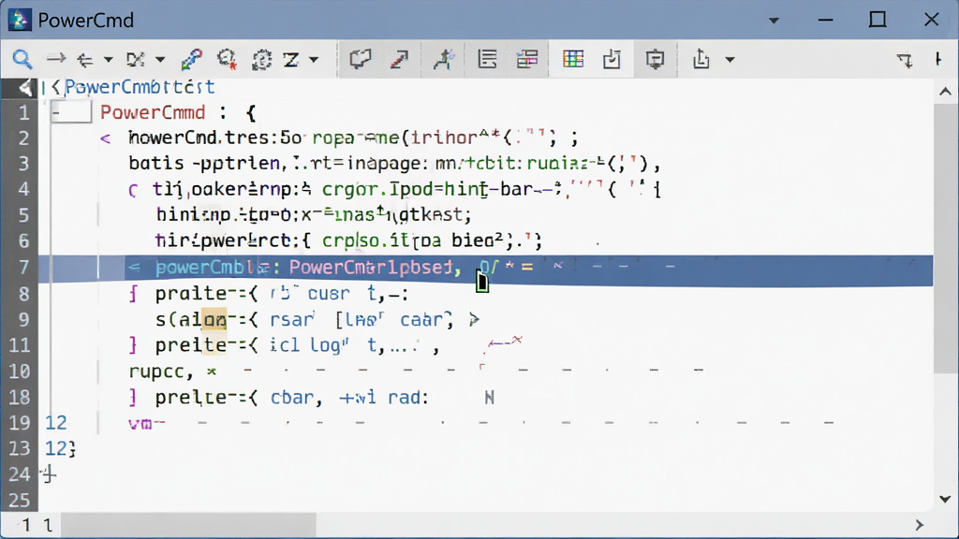The height and width of the screenshot is (539, 959).
Task: Click the Z icon in toolbar
Action: point(291,59)
